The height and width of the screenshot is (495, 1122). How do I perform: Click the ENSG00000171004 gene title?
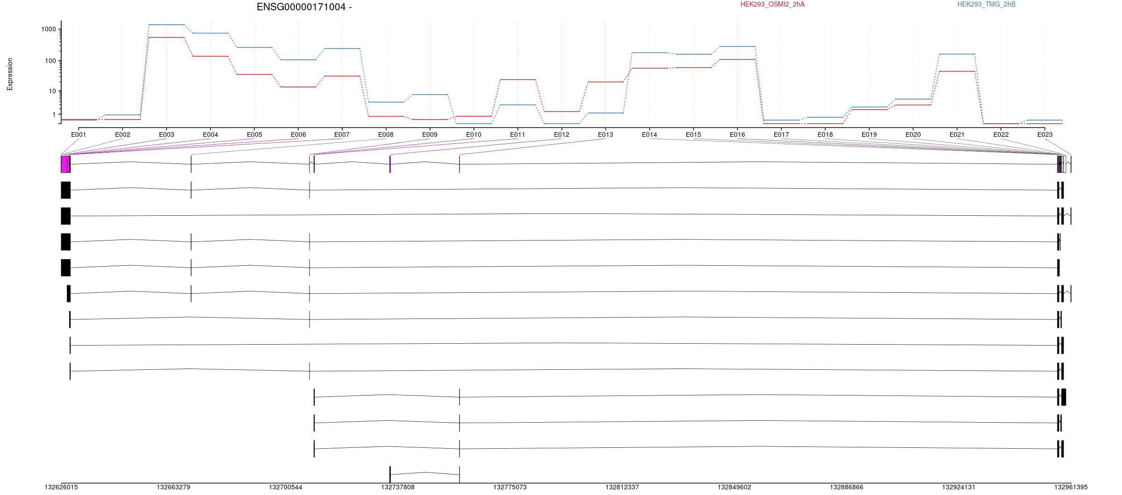304,7
